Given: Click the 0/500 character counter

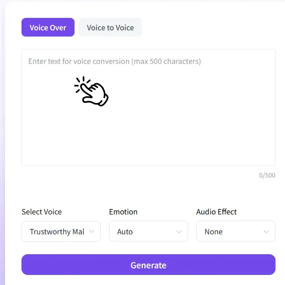Looking at the screenshot, I should [267, 175].
